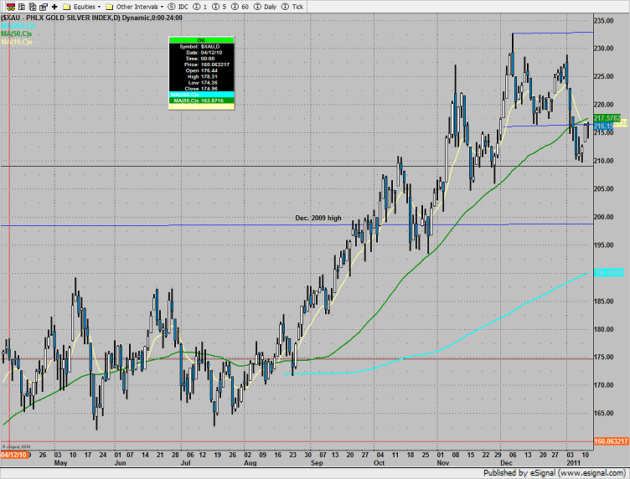Screen dimensions: 630x479
Task: Click the MA(10,C)e study label
Action: [17, 42]
